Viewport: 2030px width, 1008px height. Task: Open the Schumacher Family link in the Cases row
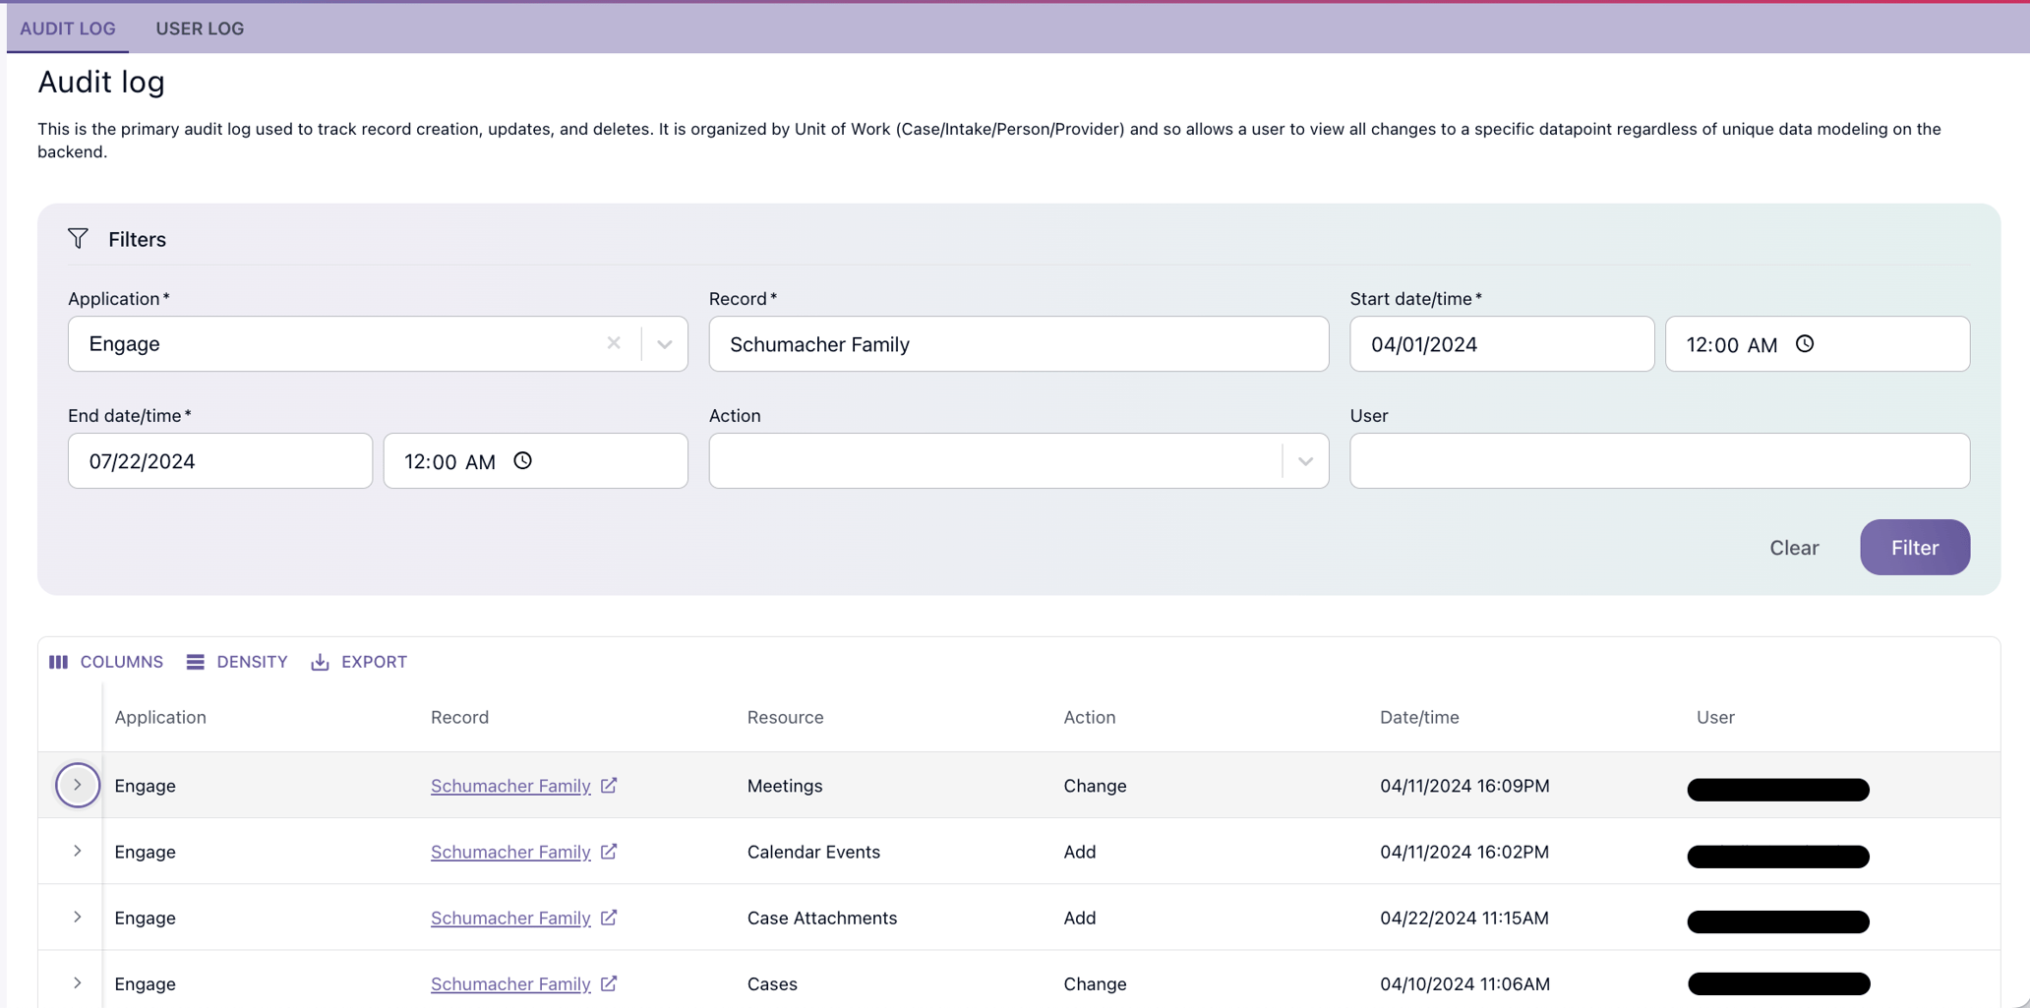point(509,983)
